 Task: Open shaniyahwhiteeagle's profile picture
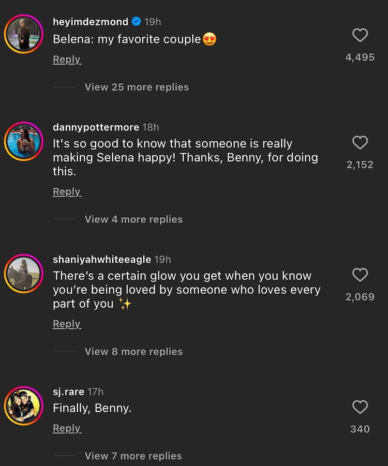point(23,273)
